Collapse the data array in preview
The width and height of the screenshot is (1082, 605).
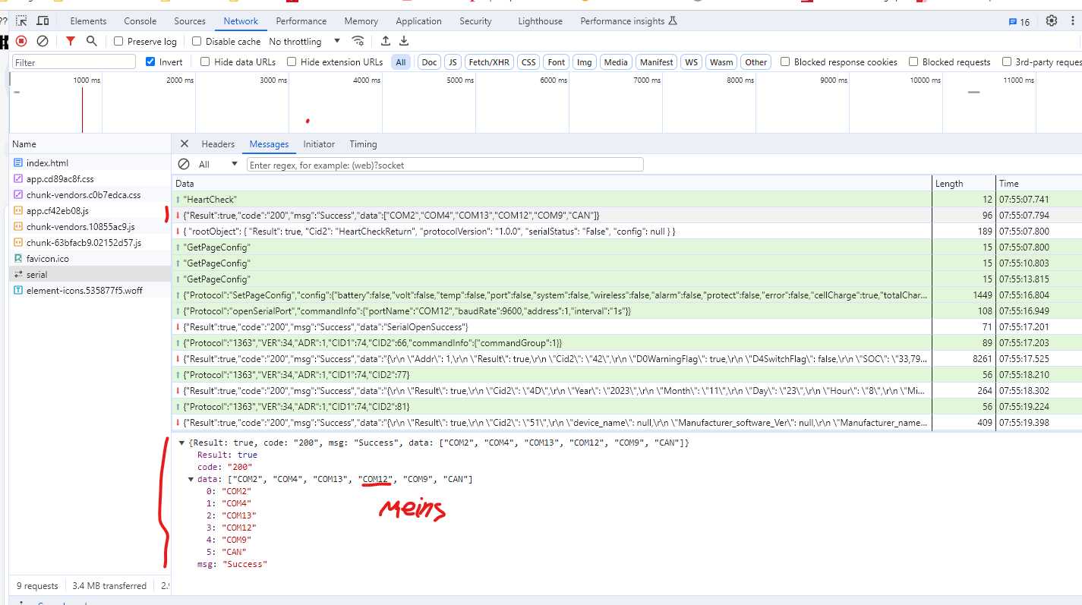[191, 479]
